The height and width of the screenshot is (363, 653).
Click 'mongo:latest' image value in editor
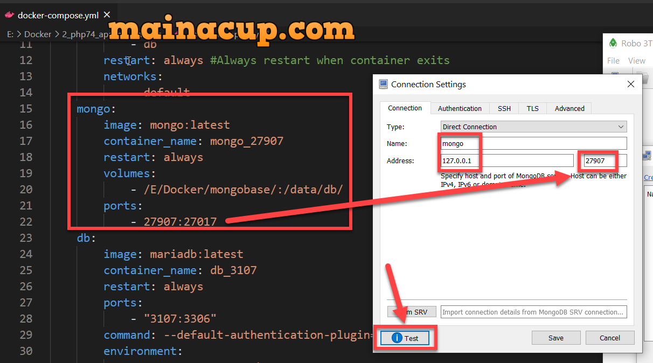pos(190,125)
